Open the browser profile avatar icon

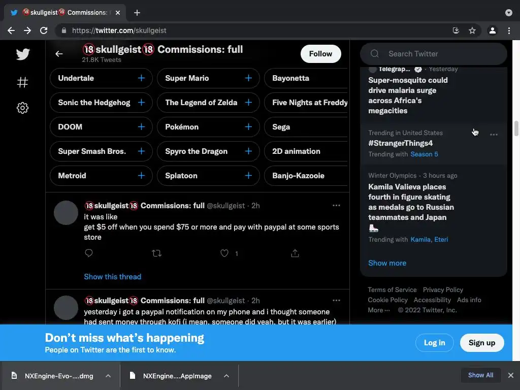[493, 30]
